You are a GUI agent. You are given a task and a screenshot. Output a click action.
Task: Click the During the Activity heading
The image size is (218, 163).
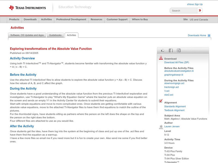coord(23,89)
